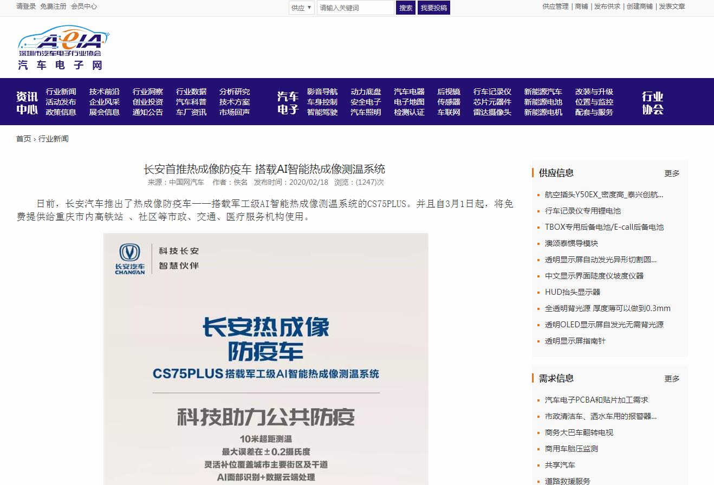This screenshot has width=714, height=485.
Task: Click 更多 next to 供应信息
Action: point(672,173)
